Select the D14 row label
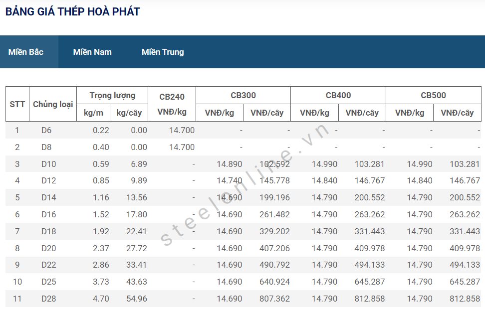 [x=48, y=197]
